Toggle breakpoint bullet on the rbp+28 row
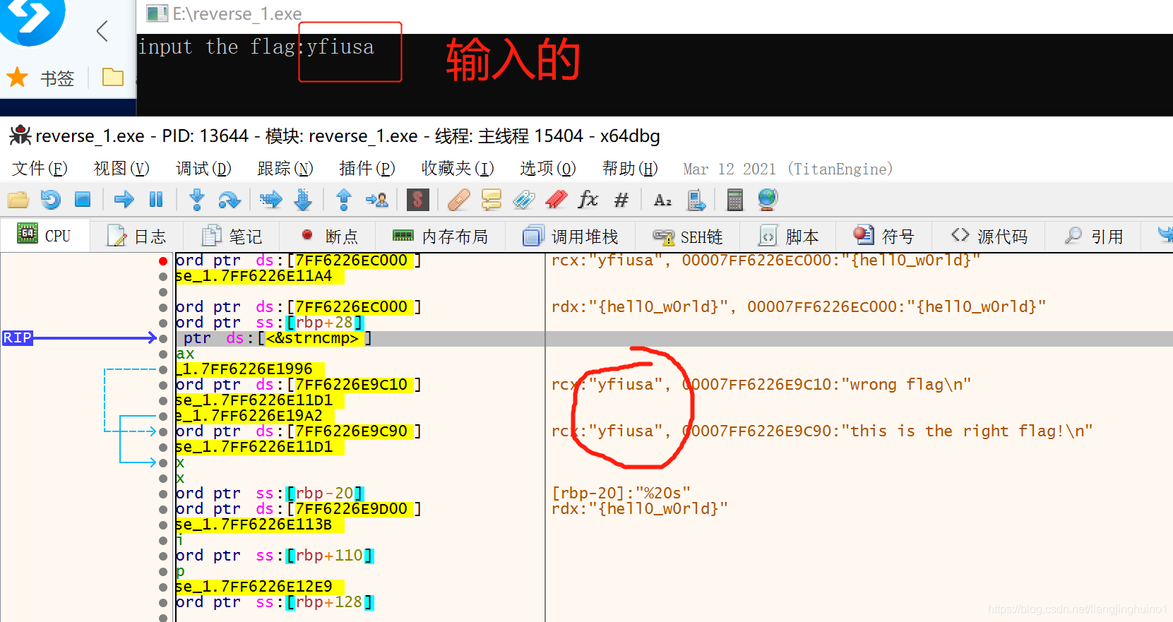This screenshot has height=622, width=1173. (x=163, y=323)
